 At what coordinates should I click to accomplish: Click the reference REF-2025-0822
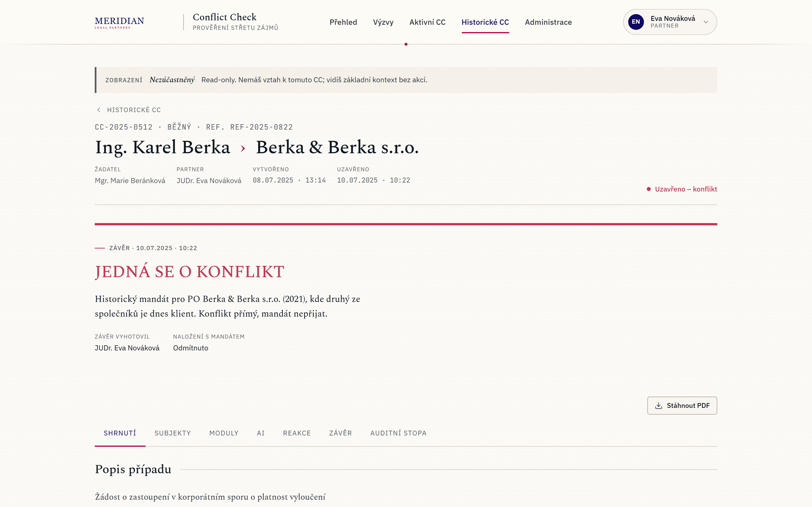click(261, 127)
